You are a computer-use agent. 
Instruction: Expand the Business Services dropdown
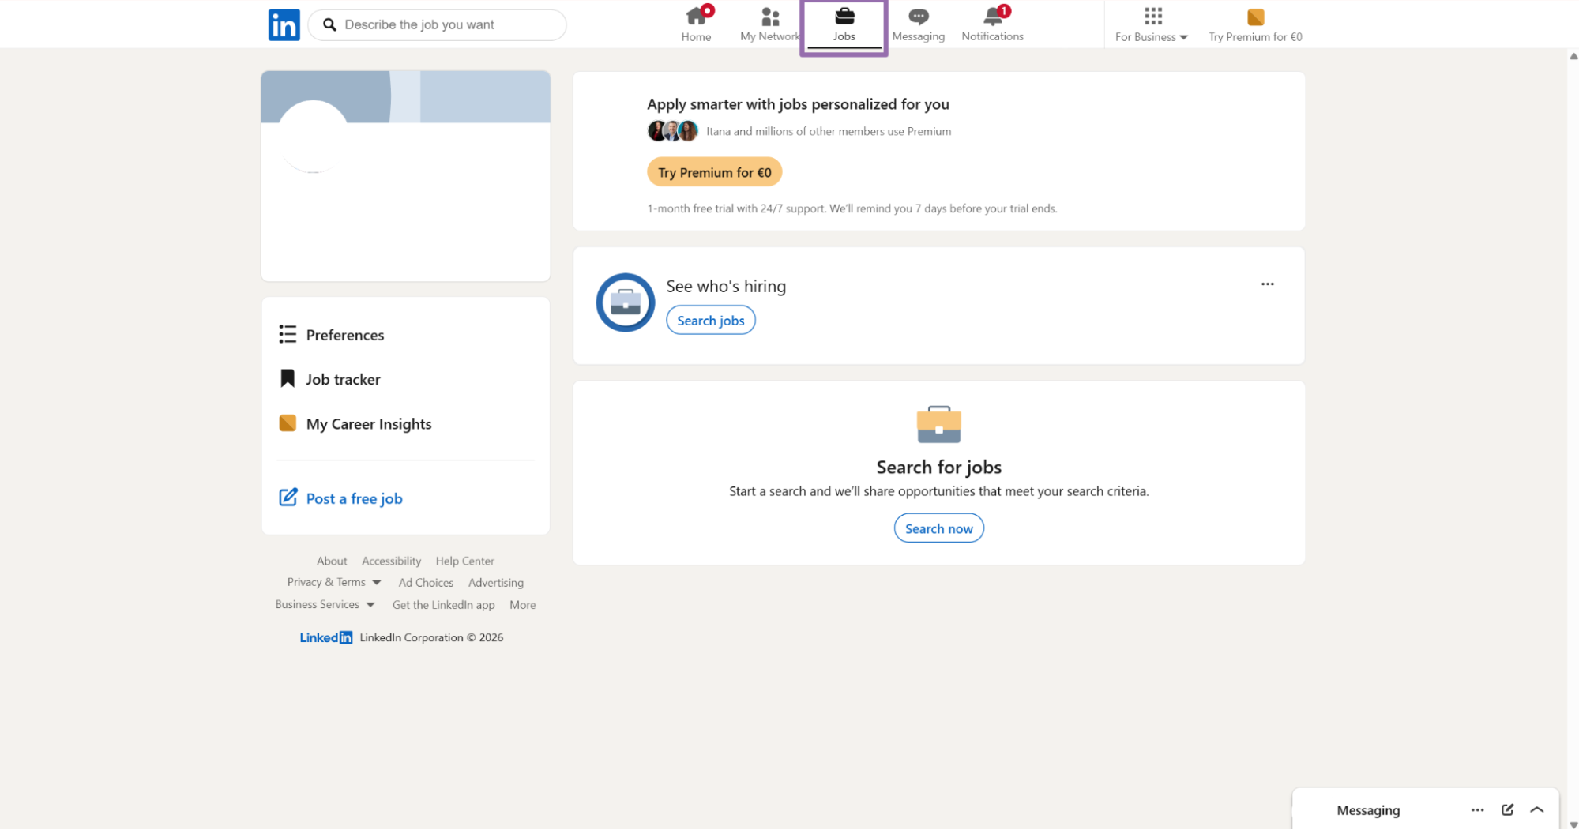tap(370, 605)
